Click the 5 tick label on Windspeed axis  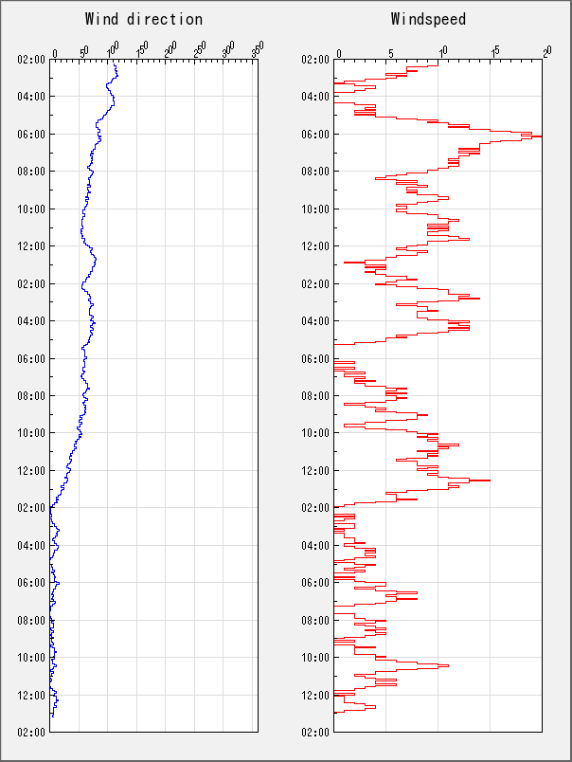click(x=391, y=49)
